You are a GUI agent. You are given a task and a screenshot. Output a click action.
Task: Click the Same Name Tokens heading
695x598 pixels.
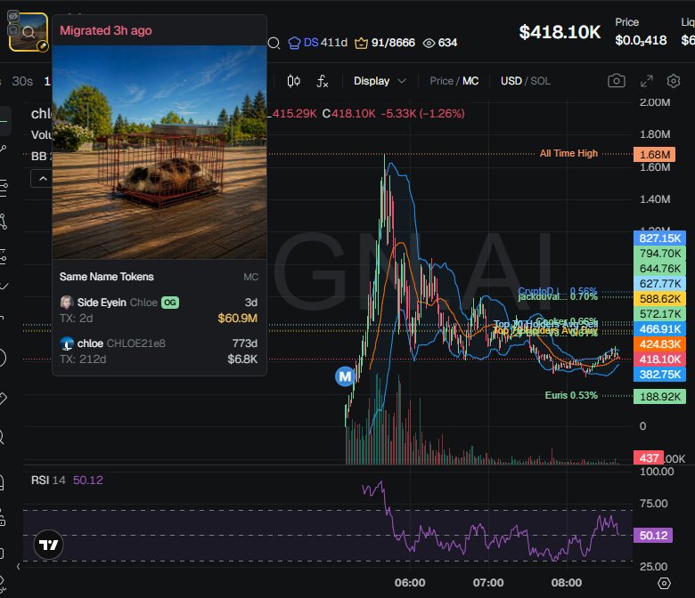[106, 277]
